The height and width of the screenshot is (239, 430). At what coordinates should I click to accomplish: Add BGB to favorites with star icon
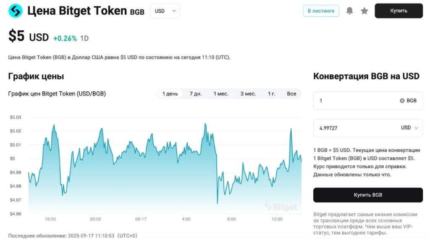point(364,11)
